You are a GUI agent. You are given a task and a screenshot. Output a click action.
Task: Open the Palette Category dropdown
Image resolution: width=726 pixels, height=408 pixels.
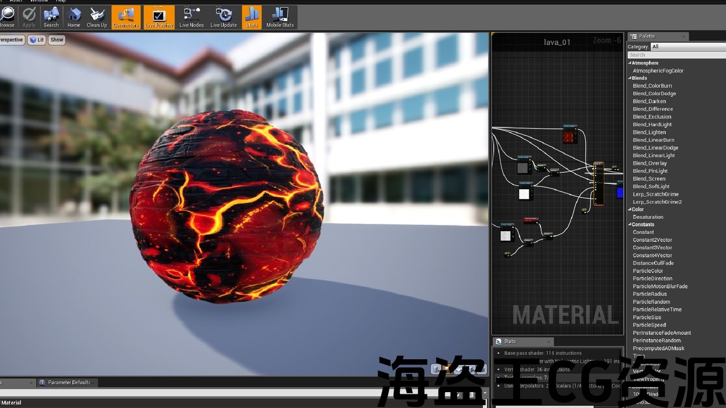click(686, 46)
